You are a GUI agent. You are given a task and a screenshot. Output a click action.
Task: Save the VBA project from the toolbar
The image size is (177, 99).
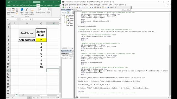69,7
